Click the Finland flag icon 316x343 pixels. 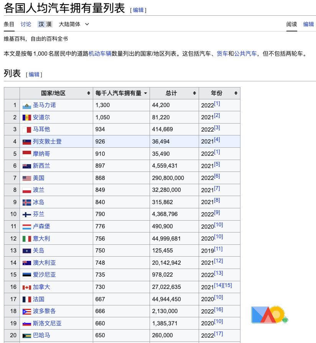click(26, 214)
